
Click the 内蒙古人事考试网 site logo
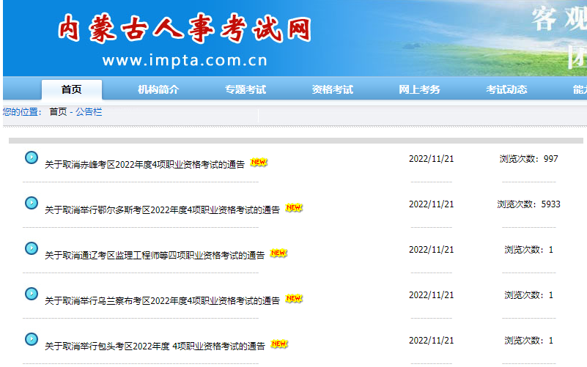(x=184, y=29)
